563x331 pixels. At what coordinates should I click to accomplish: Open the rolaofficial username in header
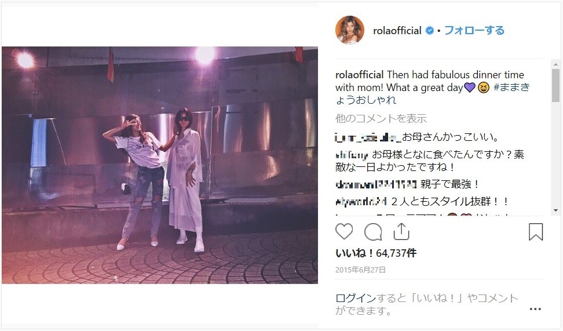[x=397, y=31]
